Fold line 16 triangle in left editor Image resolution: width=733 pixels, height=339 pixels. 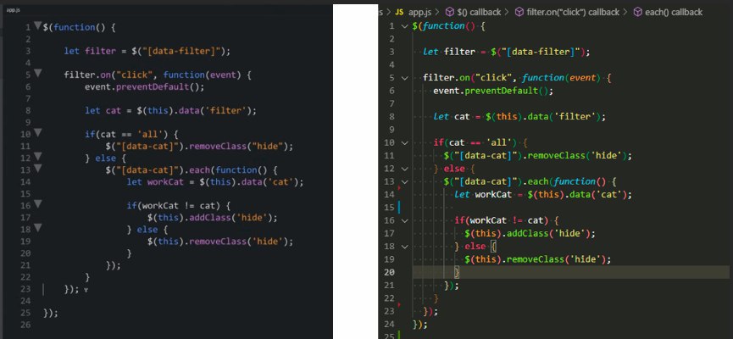click(38, 204)
